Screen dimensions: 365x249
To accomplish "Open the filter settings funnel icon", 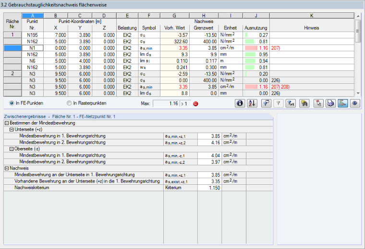I will 266,103.
